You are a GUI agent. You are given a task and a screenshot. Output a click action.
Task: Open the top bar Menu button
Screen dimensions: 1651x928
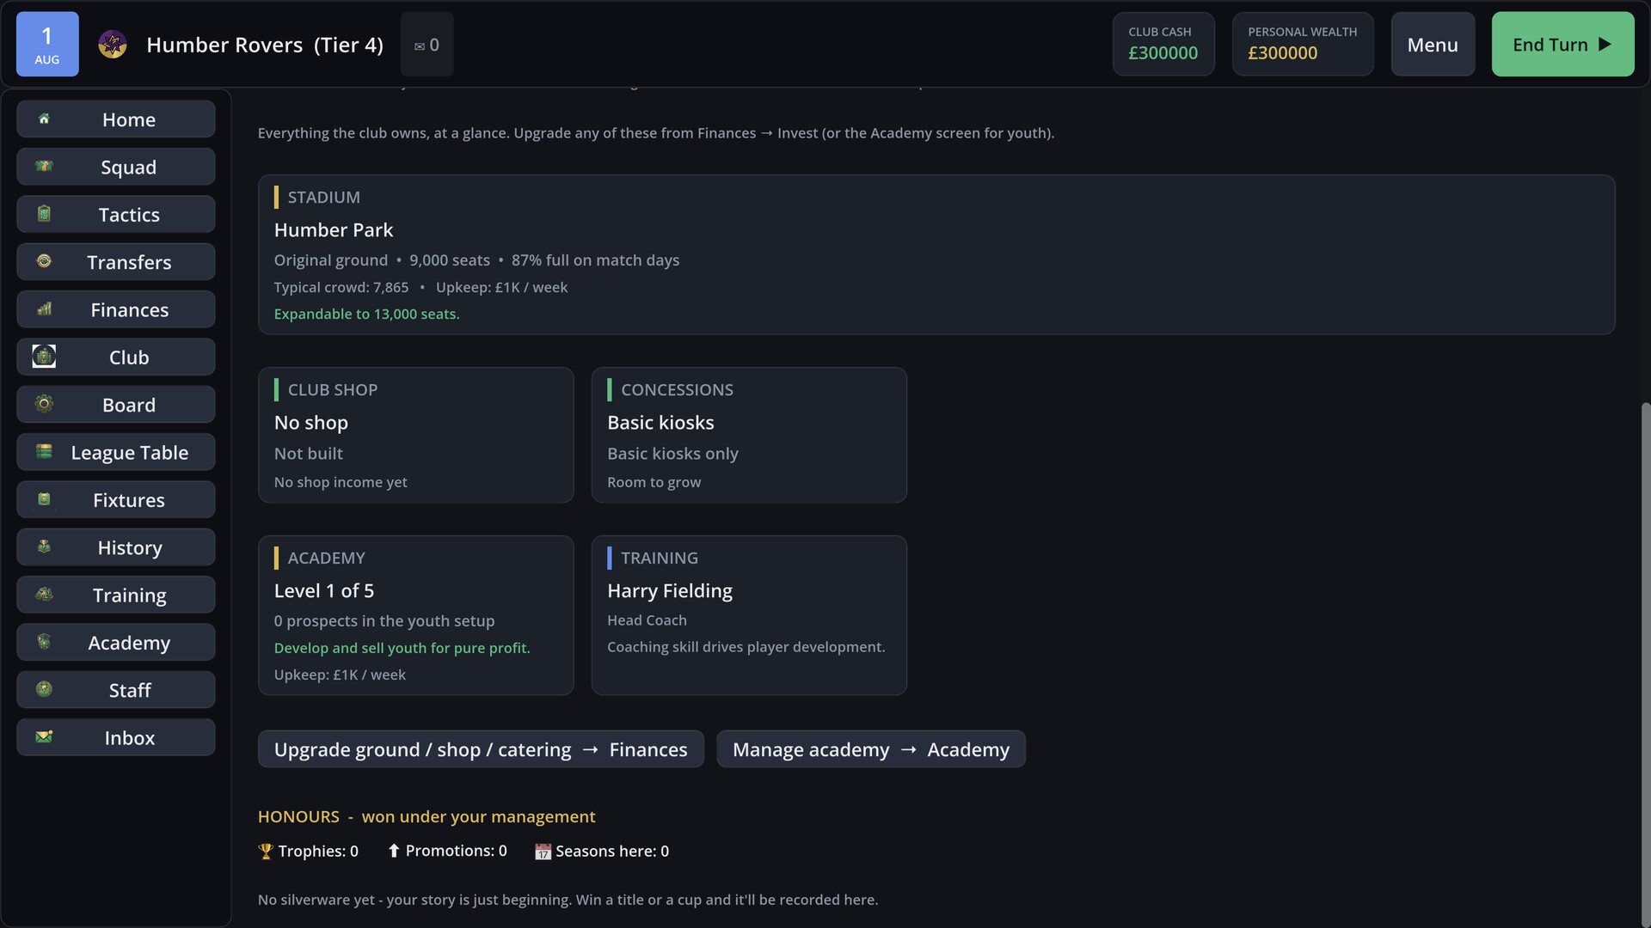pos(1433,44)
